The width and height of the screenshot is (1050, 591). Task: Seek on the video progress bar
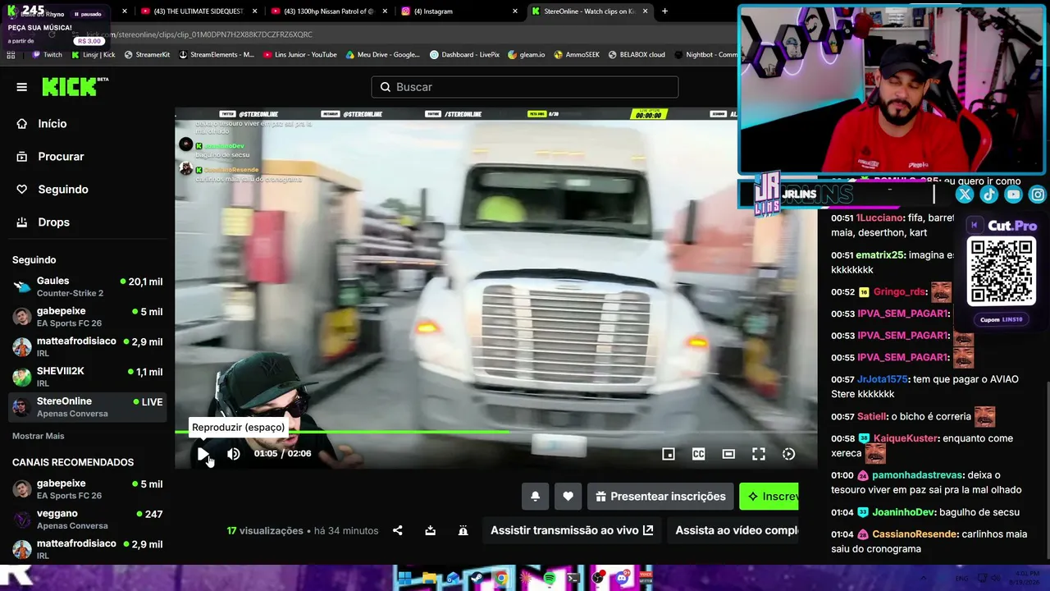tap(495, 432)
